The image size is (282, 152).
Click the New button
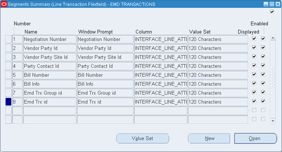pos(210,139)
